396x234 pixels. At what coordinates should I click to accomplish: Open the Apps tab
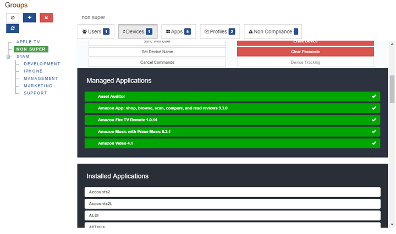(178, 32)
